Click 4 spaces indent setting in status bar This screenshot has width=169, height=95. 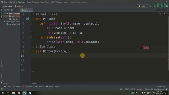[140, 89]
